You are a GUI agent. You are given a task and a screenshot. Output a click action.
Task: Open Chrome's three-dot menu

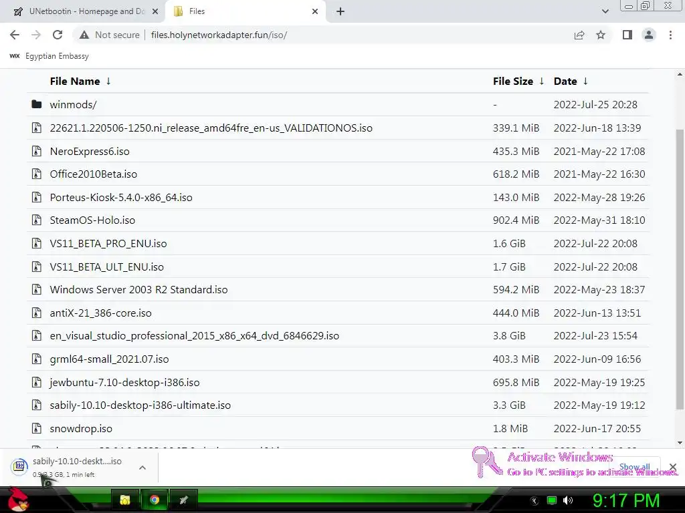coord(670,35)
